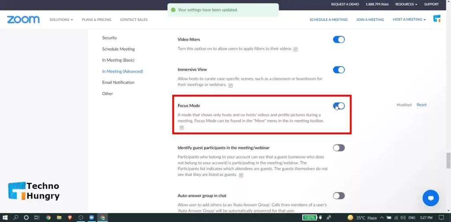Open the Windows Start menu
Image resolution: width=451 pixels, height=222 pixels.
(5, 218)
